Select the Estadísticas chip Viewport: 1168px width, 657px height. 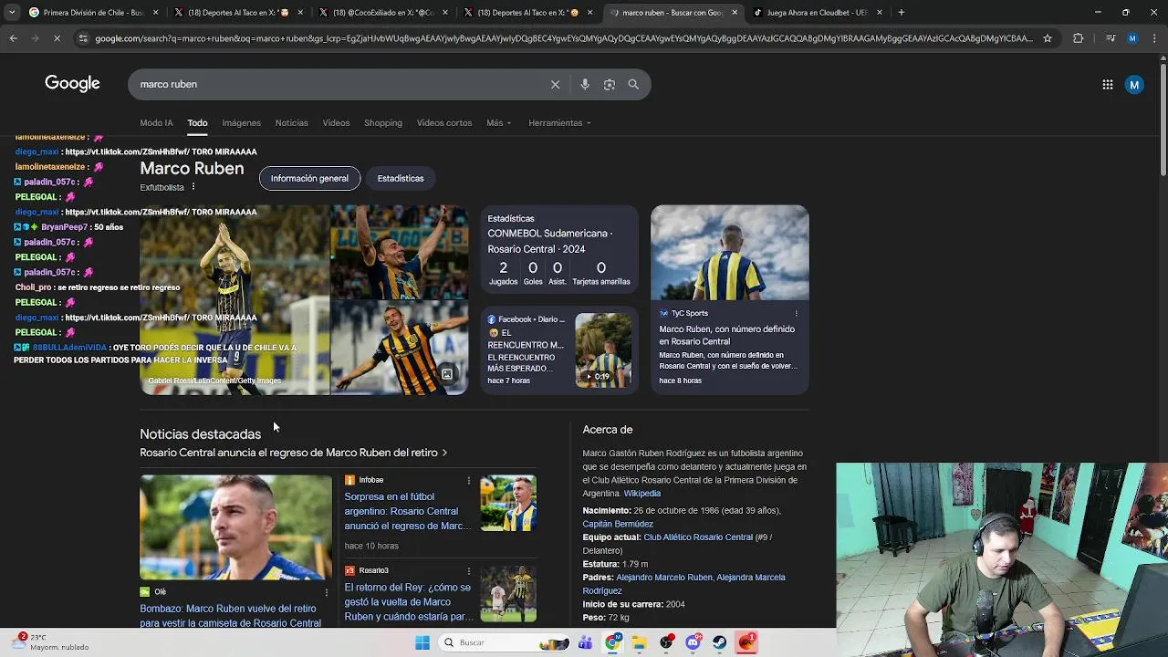401,178
